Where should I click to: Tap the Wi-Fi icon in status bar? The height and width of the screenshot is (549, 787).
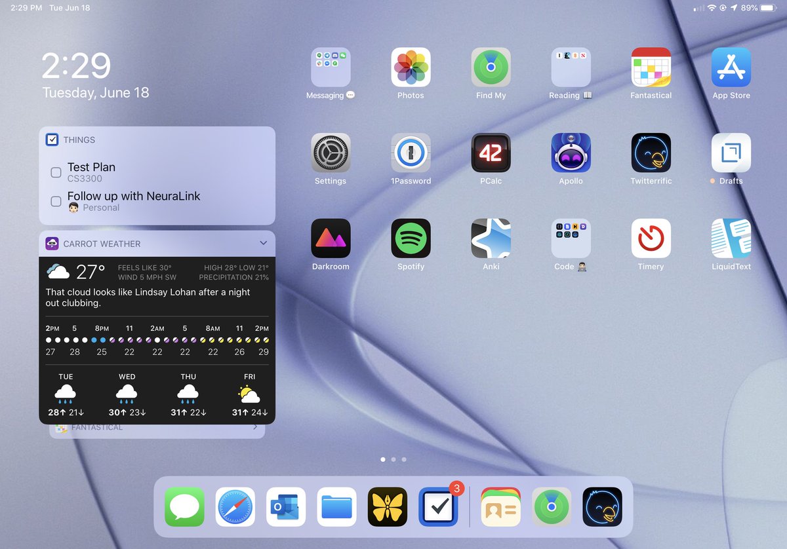tap(712, 8)
